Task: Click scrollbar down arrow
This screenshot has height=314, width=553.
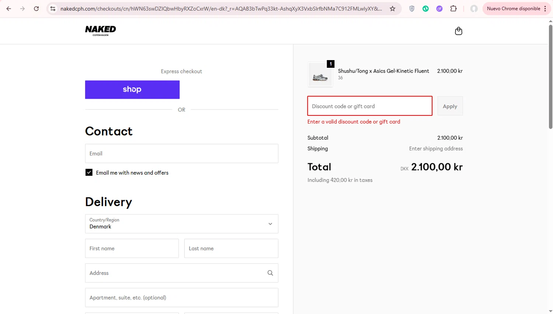Action: [x=550, y=311]
